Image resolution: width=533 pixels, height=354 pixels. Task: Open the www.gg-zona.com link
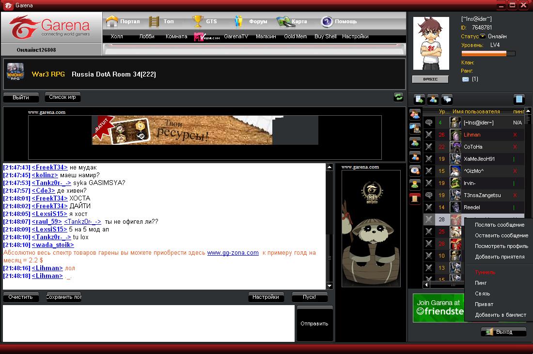click(233, 253)
